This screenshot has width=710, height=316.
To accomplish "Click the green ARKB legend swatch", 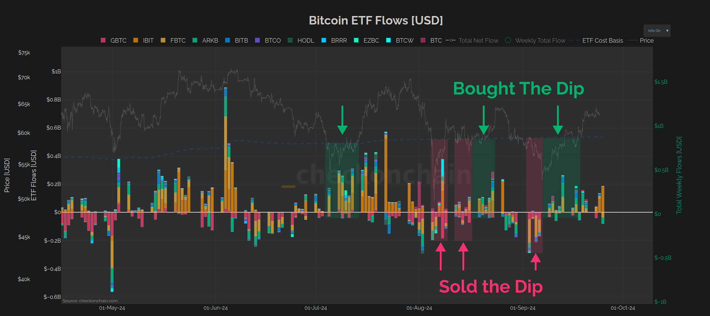I will (196, 40).
